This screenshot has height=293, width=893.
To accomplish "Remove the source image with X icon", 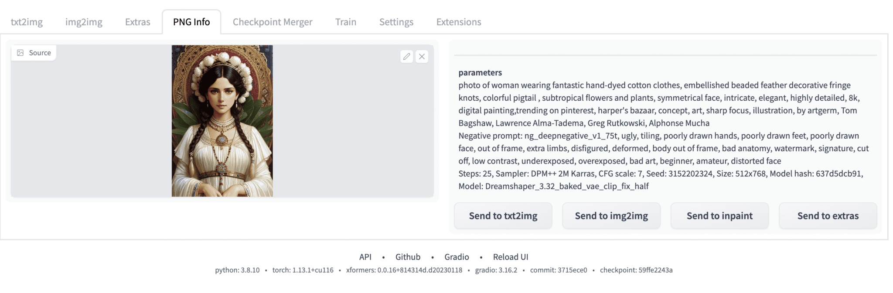I will click(x=422, y=56).
